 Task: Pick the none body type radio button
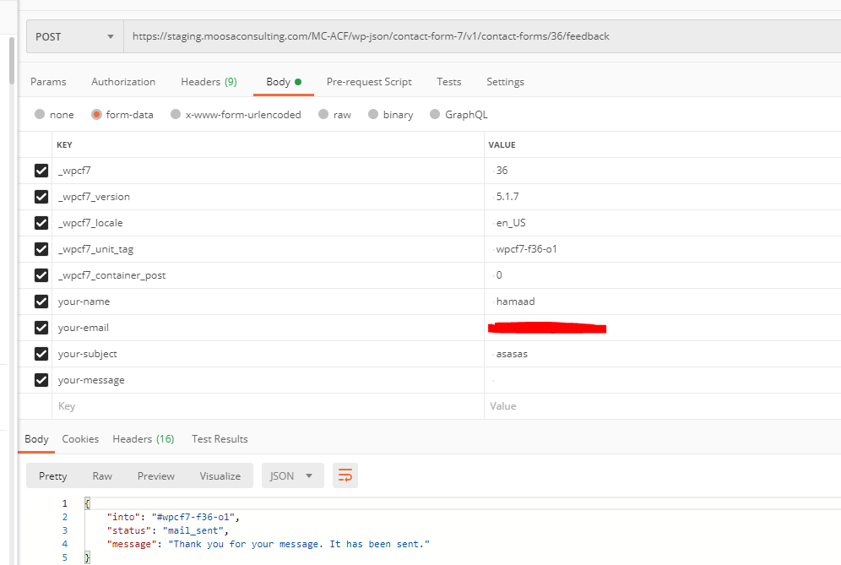click(40, 115)
